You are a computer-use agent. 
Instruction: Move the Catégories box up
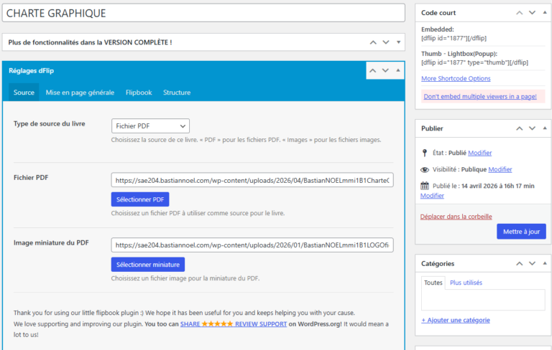(x=519, y=263)
